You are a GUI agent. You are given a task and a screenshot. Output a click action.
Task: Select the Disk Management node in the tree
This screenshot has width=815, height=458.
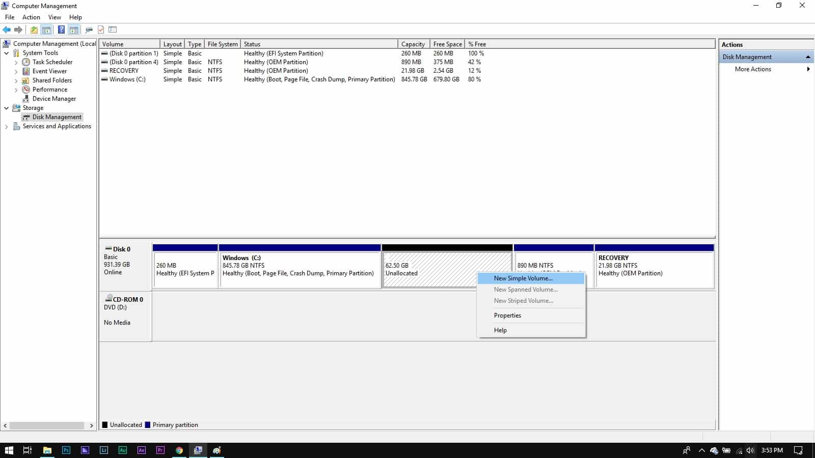click(56, 117)
